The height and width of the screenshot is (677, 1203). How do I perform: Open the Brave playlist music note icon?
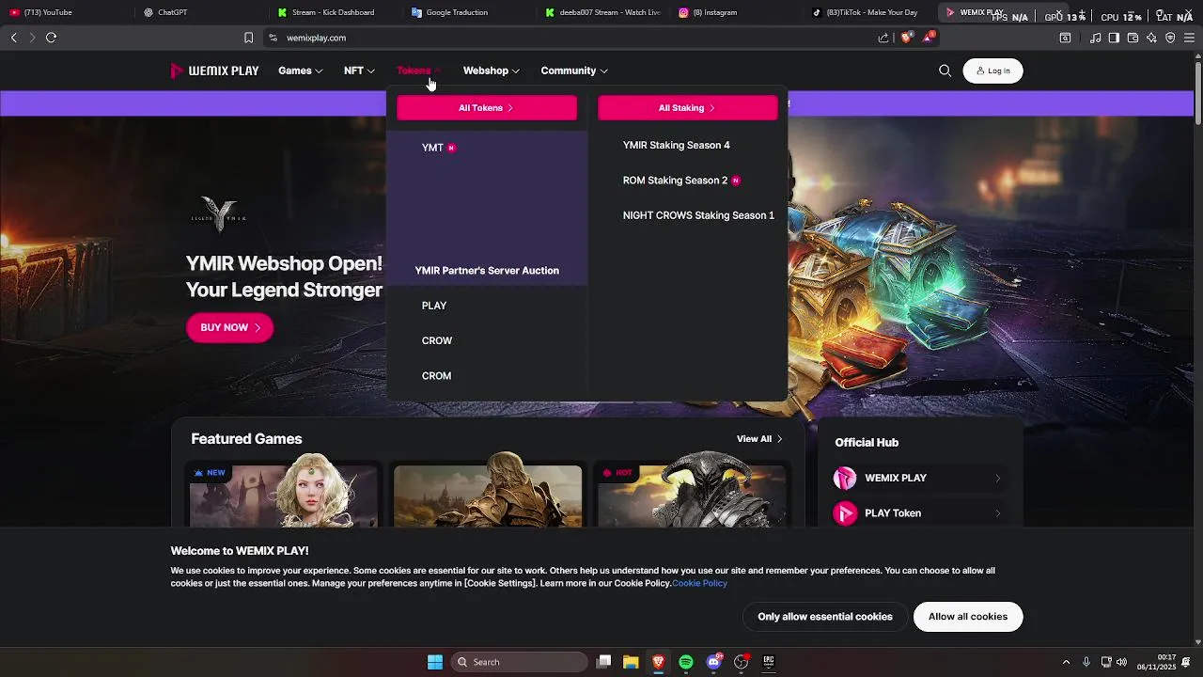coord(1095,38)
